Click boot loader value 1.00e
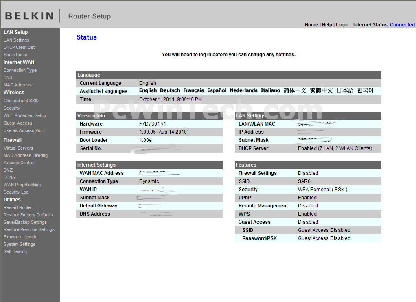This screenshot has height=302, width=416. click(x=145, y=140)
